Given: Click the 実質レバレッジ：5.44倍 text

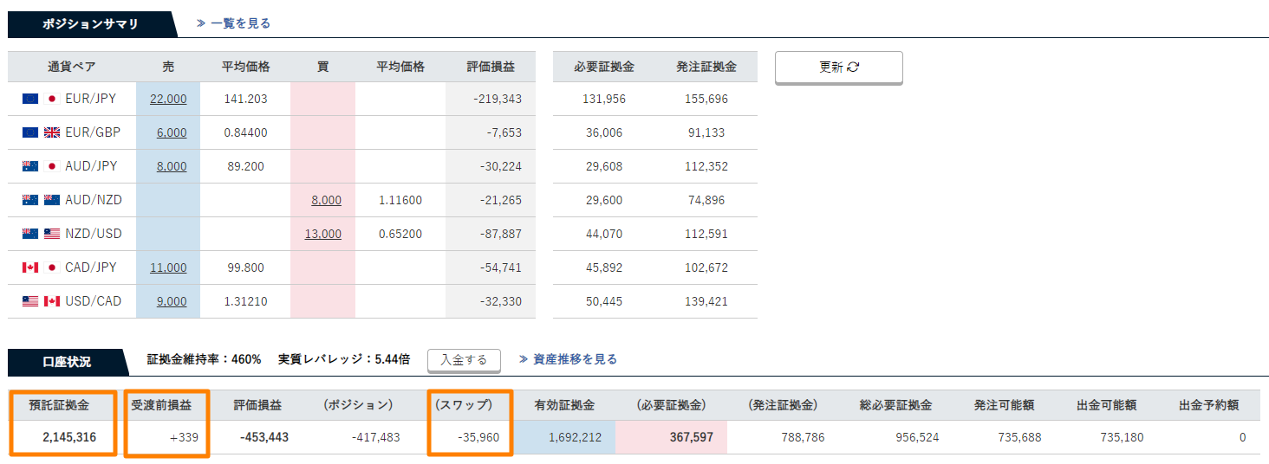Looking at the screenshot, I should [x=345, y=359].
